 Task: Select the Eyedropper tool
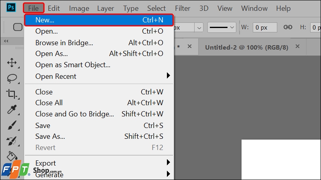pyautogui.click(x=12, y=110)
